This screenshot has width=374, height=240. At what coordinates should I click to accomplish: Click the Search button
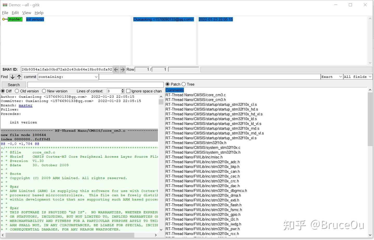14,85
